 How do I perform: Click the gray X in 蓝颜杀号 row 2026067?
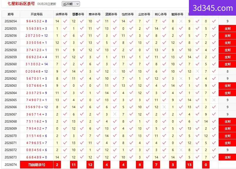tap(115, 114)
